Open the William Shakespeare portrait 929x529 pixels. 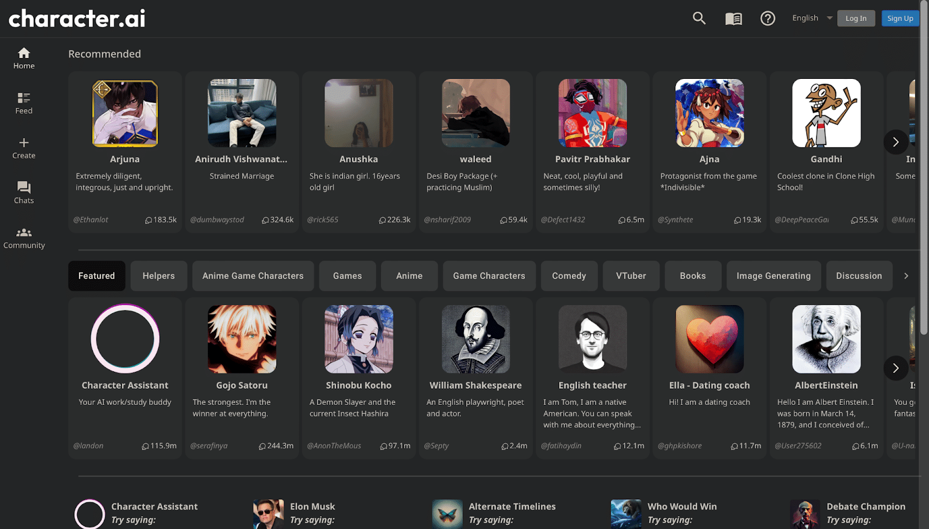tap(476, 339)
